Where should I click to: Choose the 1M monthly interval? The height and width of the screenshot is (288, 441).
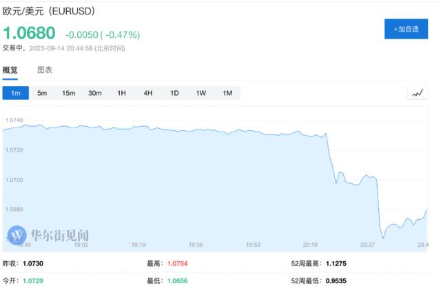pyautogui.click(x=227, y=93)
